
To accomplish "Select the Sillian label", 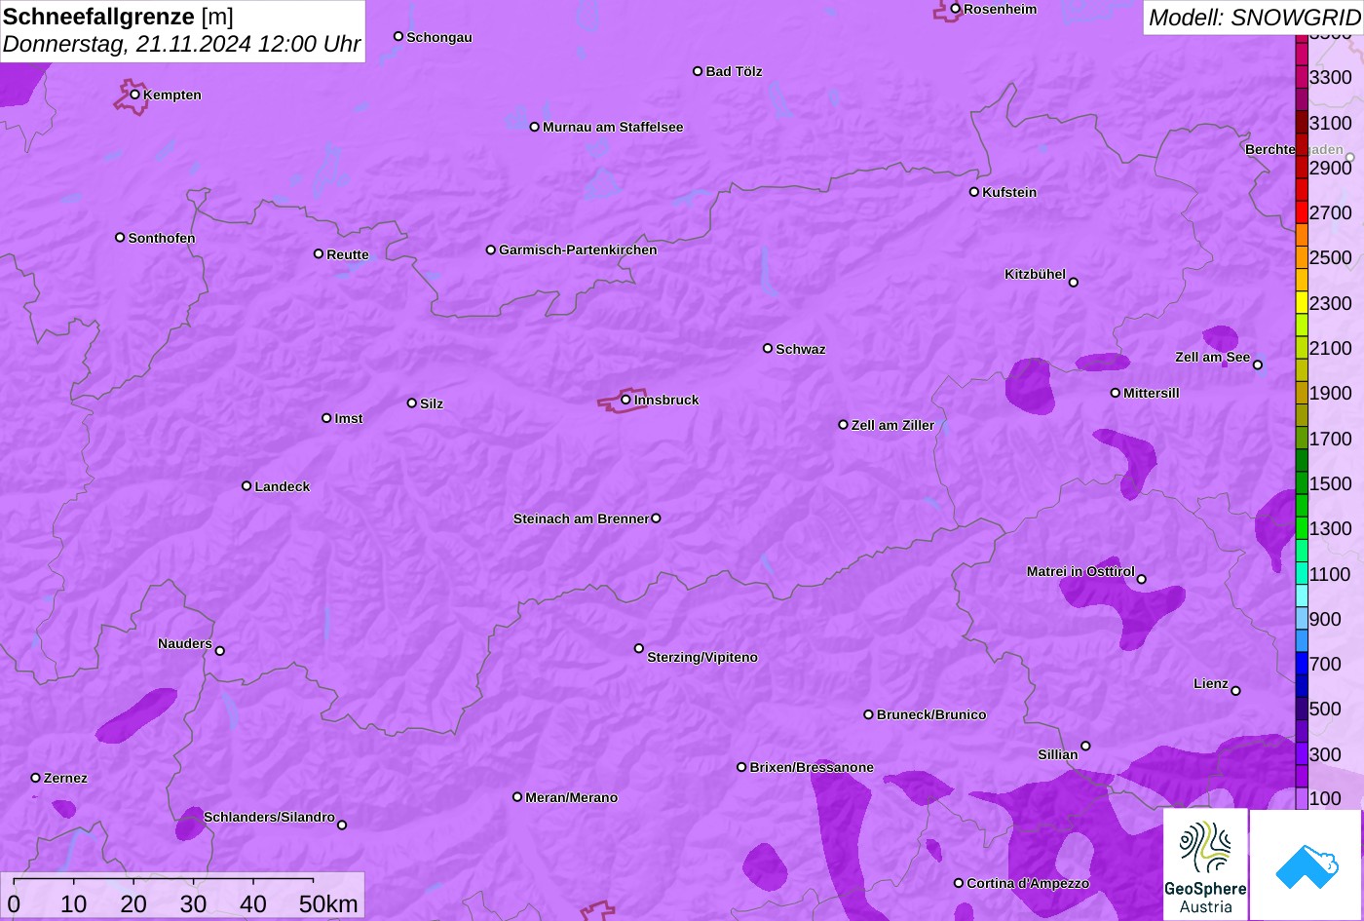I will (1058, 755).
